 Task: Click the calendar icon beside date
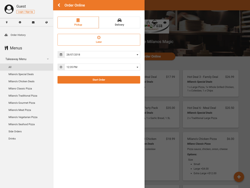coord(61,55)
